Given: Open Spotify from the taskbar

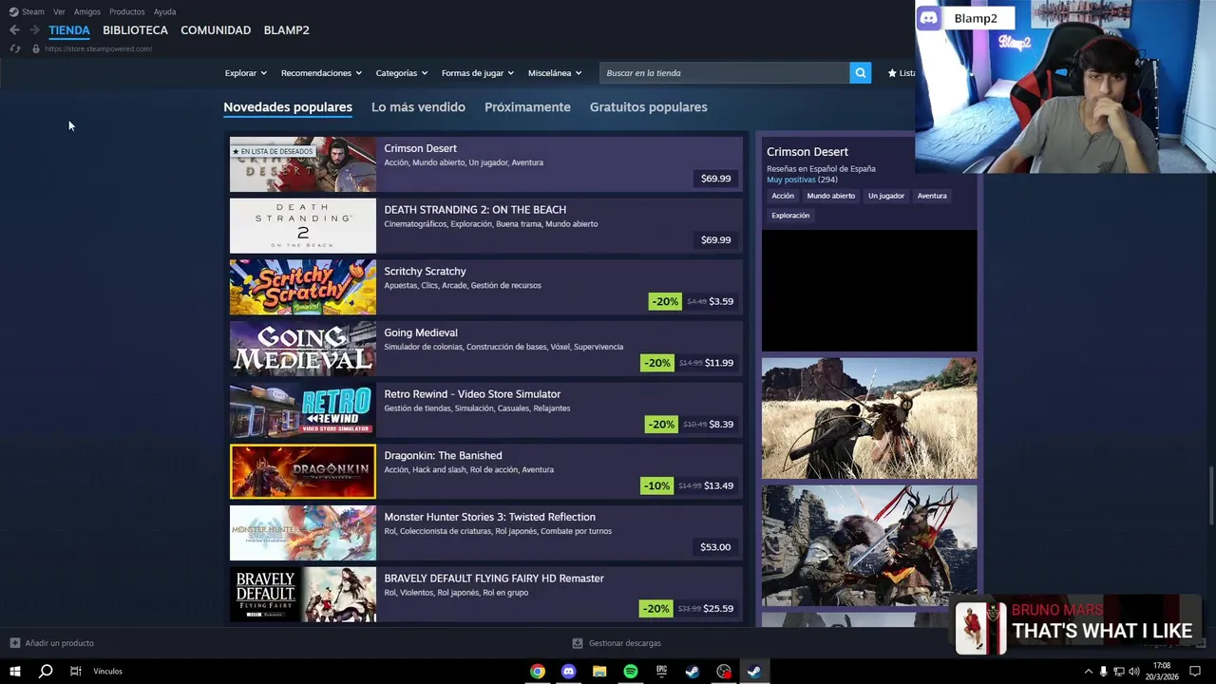Looking at the screenshot, I should [x=631, y=671].
